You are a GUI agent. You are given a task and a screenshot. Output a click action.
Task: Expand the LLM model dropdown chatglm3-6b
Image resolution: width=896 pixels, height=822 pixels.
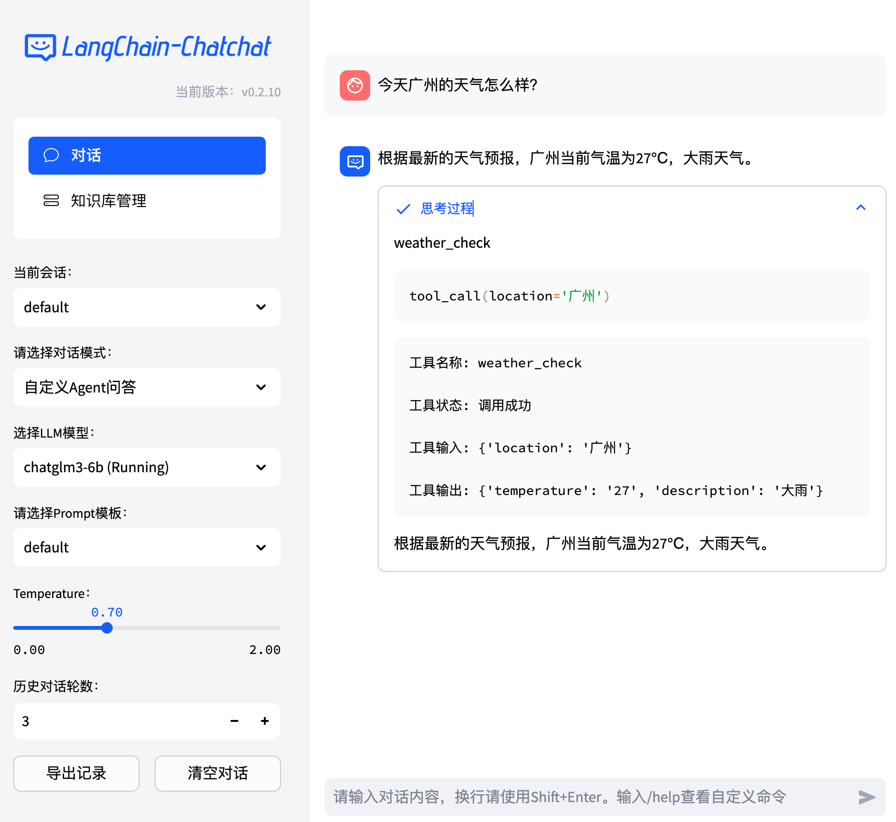click(x=147, y=467)
